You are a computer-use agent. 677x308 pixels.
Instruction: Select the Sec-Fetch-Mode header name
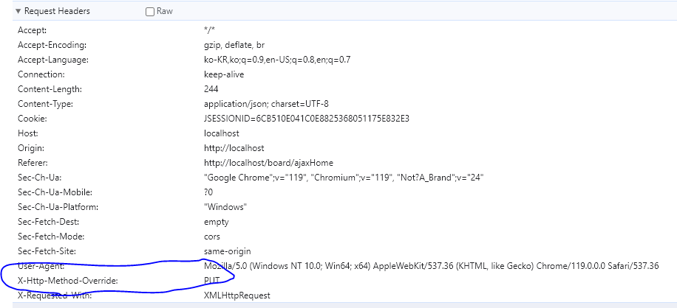(50, 237)
